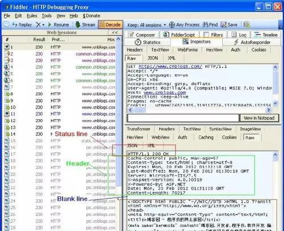Select session 20 image icon
This screenshot has width=284, height=231.
pos(7,174)
